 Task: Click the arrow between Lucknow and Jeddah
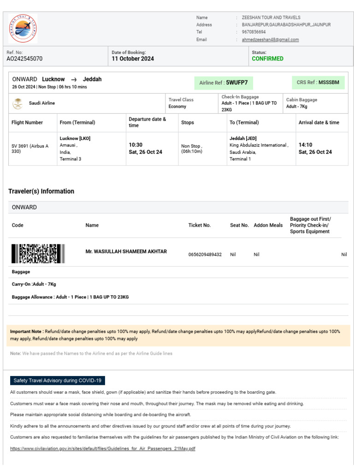click(74, 79)
